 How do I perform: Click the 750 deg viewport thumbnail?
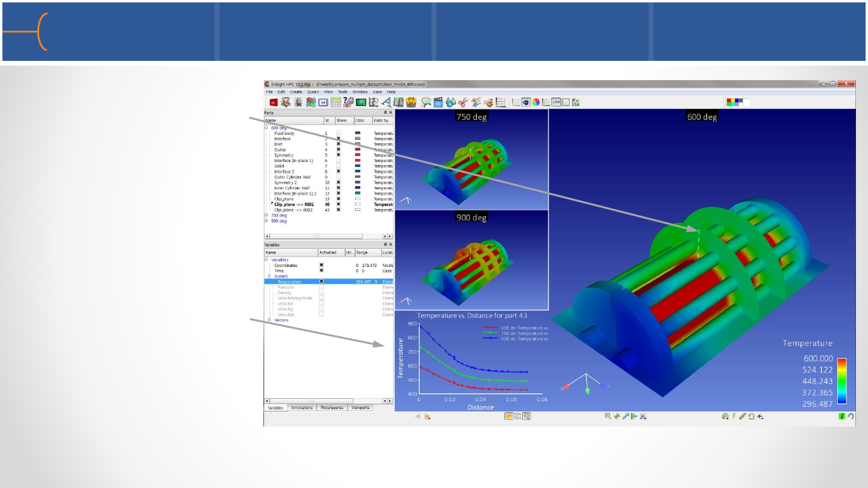[471, 159]
